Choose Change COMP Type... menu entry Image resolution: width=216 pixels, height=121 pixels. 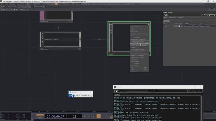[x=139, y=57]
